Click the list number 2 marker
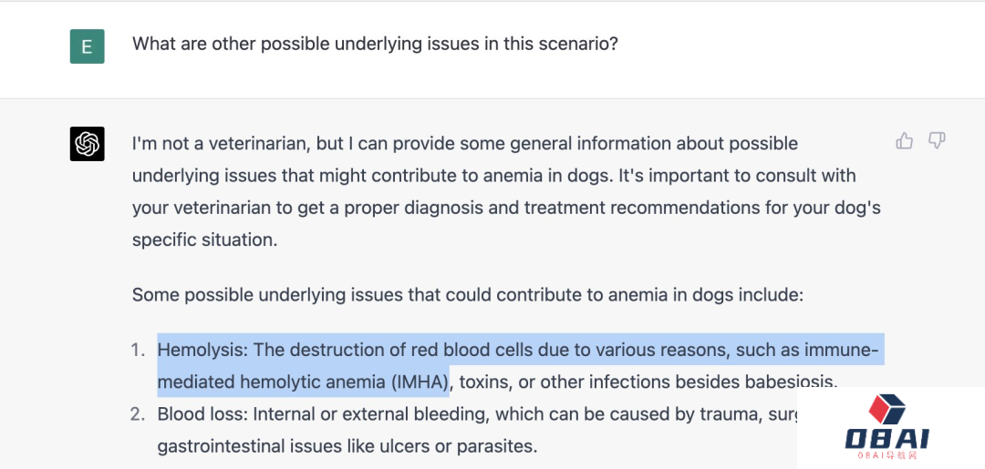Screen dimensions: 985x469 (x=138, y=413)
